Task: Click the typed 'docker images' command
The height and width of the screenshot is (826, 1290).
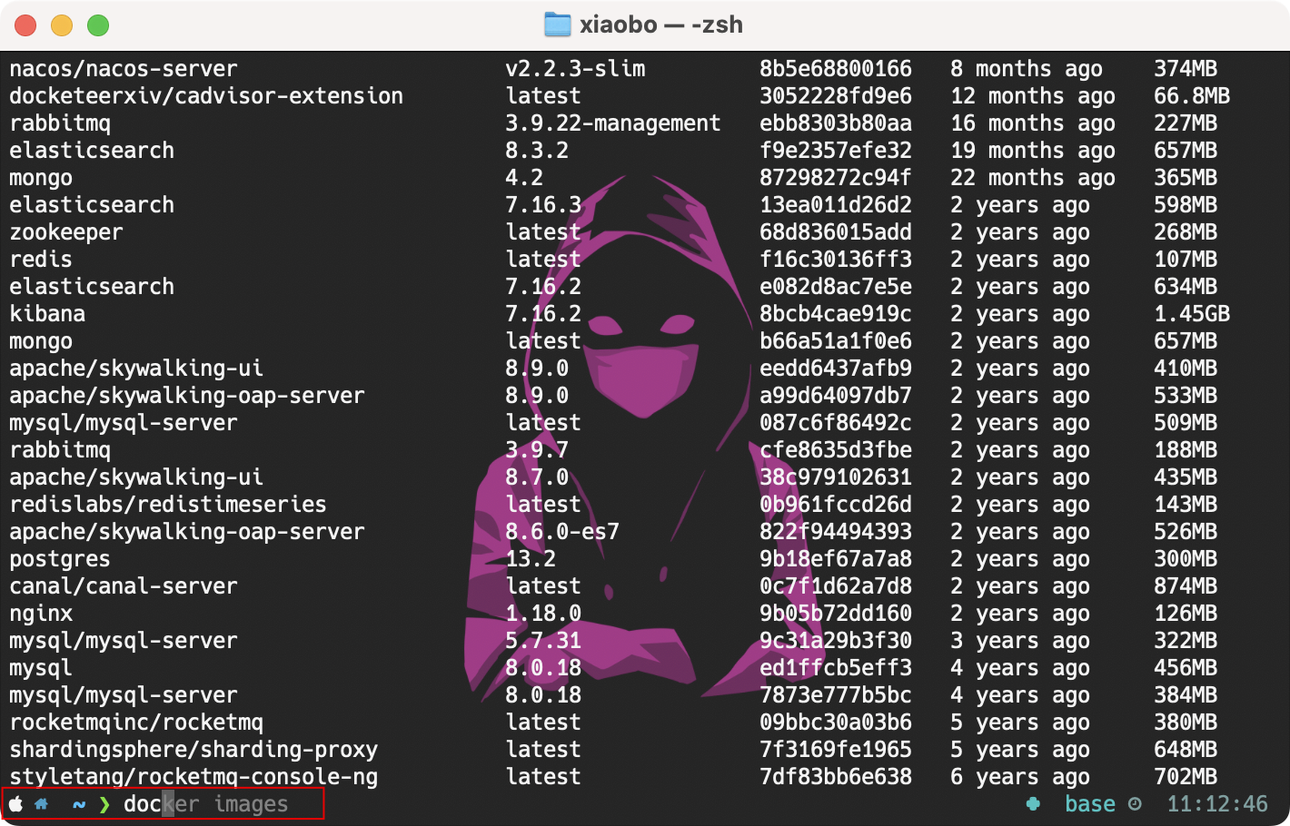Action: tap(206, 804)
